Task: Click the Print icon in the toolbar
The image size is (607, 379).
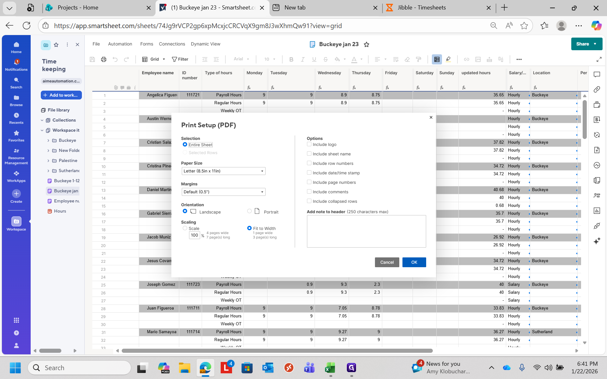Action: coord(103,59)
